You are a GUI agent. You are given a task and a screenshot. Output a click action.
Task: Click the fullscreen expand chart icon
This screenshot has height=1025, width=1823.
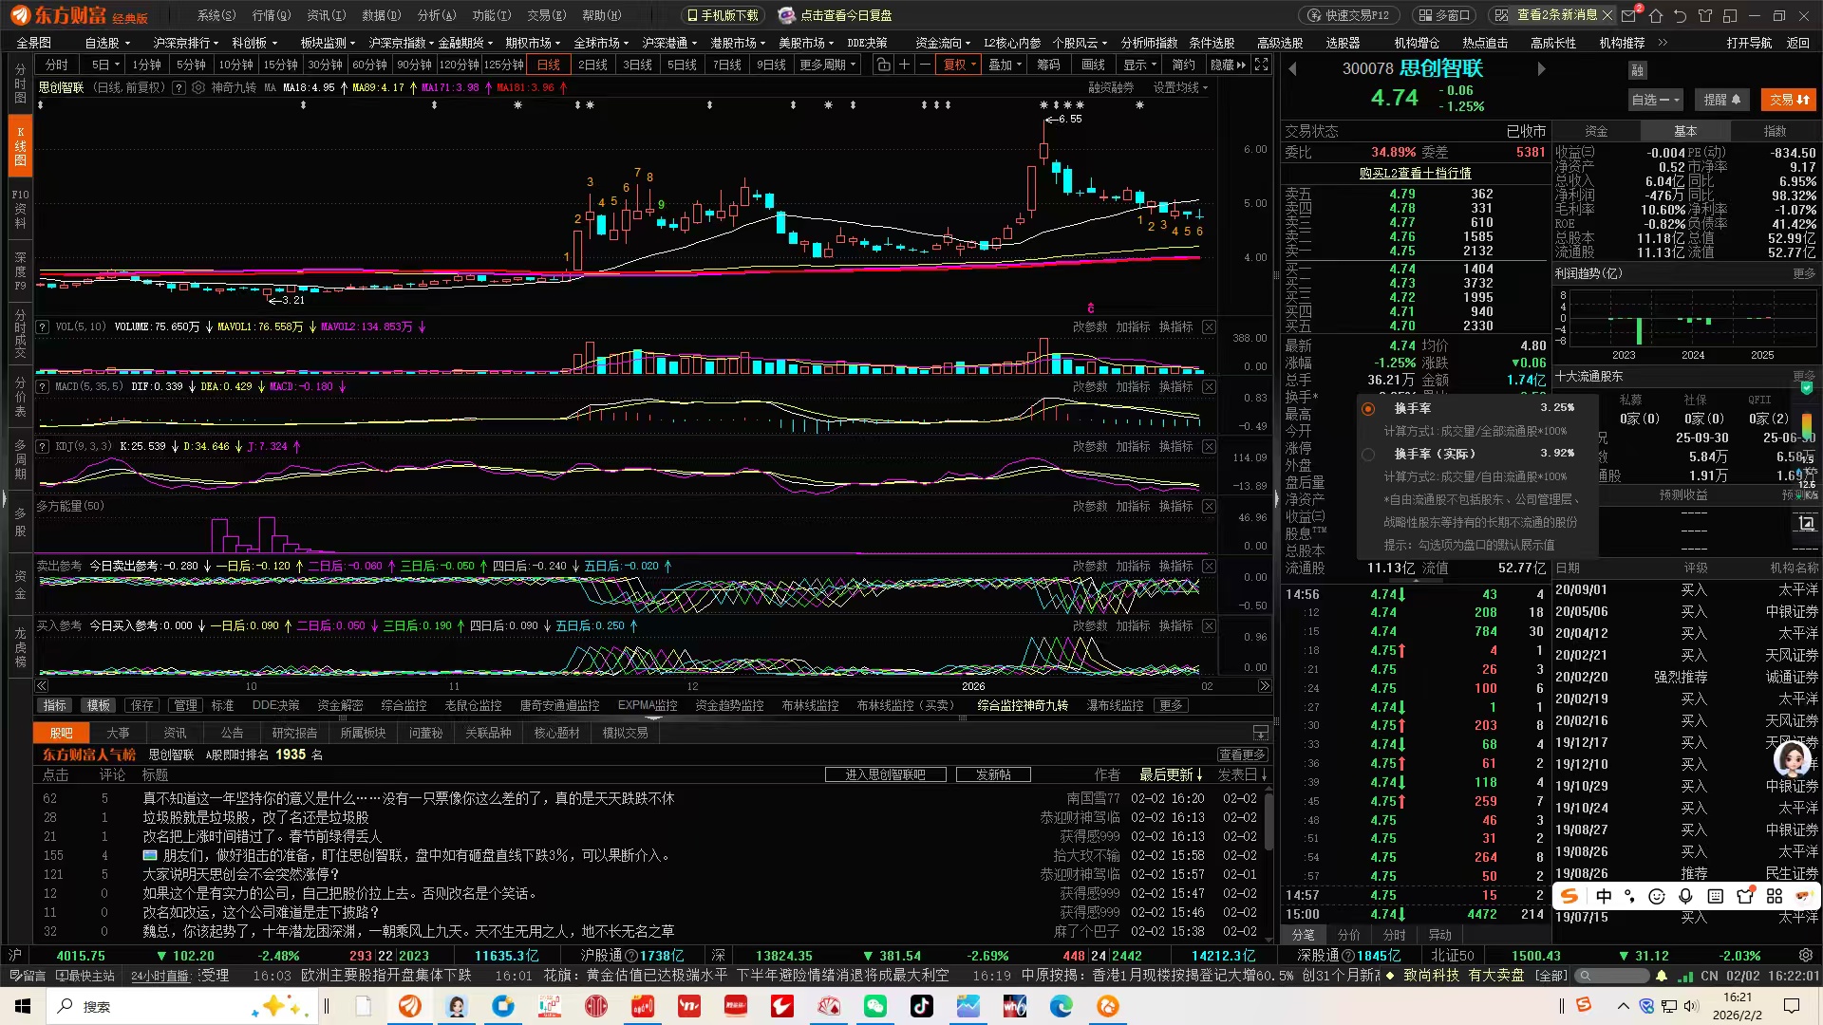[1261, 65]
